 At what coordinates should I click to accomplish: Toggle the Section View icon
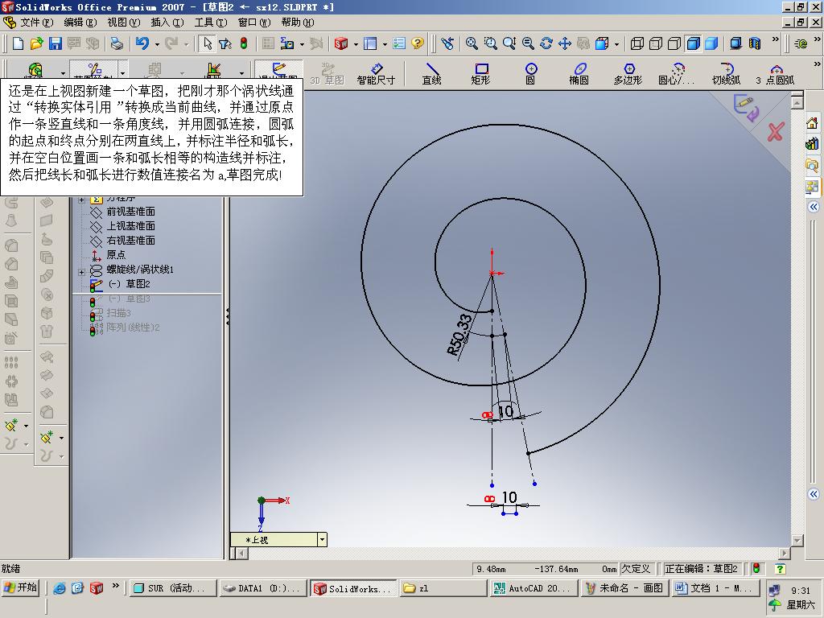pos(755,43)
